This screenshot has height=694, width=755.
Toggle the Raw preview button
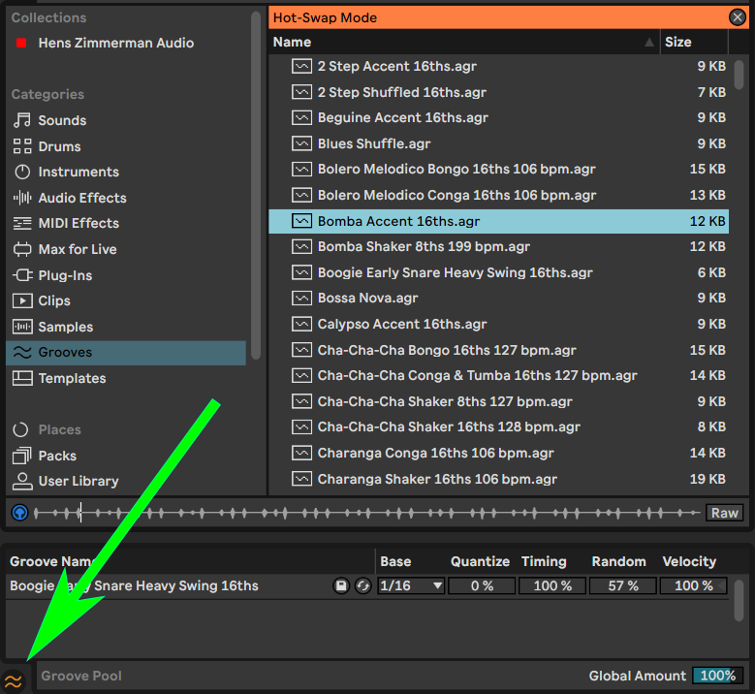[x=724, y=513]
